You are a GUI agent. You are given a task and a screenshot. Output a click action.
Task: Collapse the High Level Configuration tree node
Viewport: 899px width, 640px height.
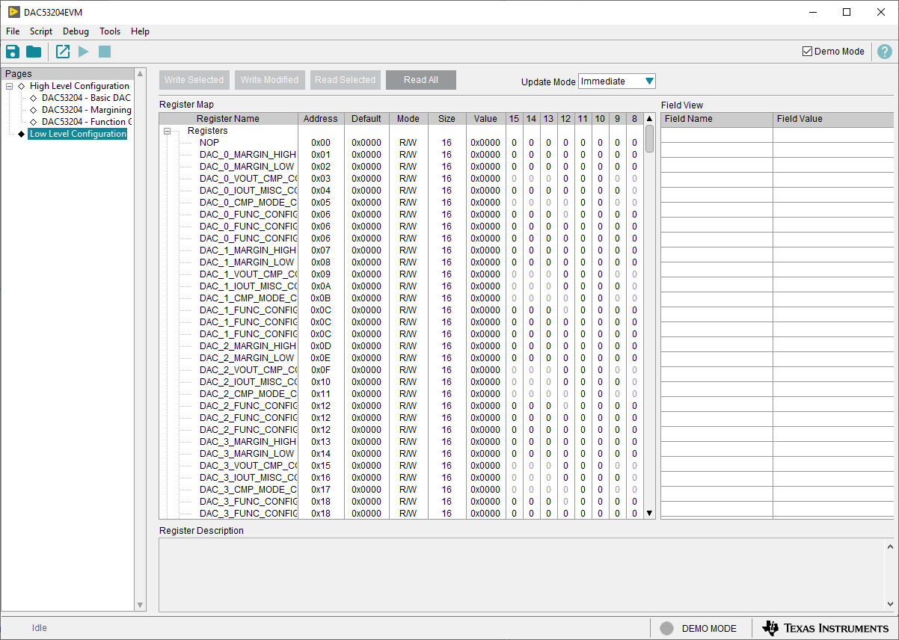click(9, 86)
